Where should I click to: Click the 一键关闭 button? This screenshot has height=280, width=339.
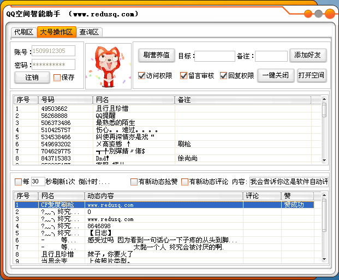click(276, 75)
